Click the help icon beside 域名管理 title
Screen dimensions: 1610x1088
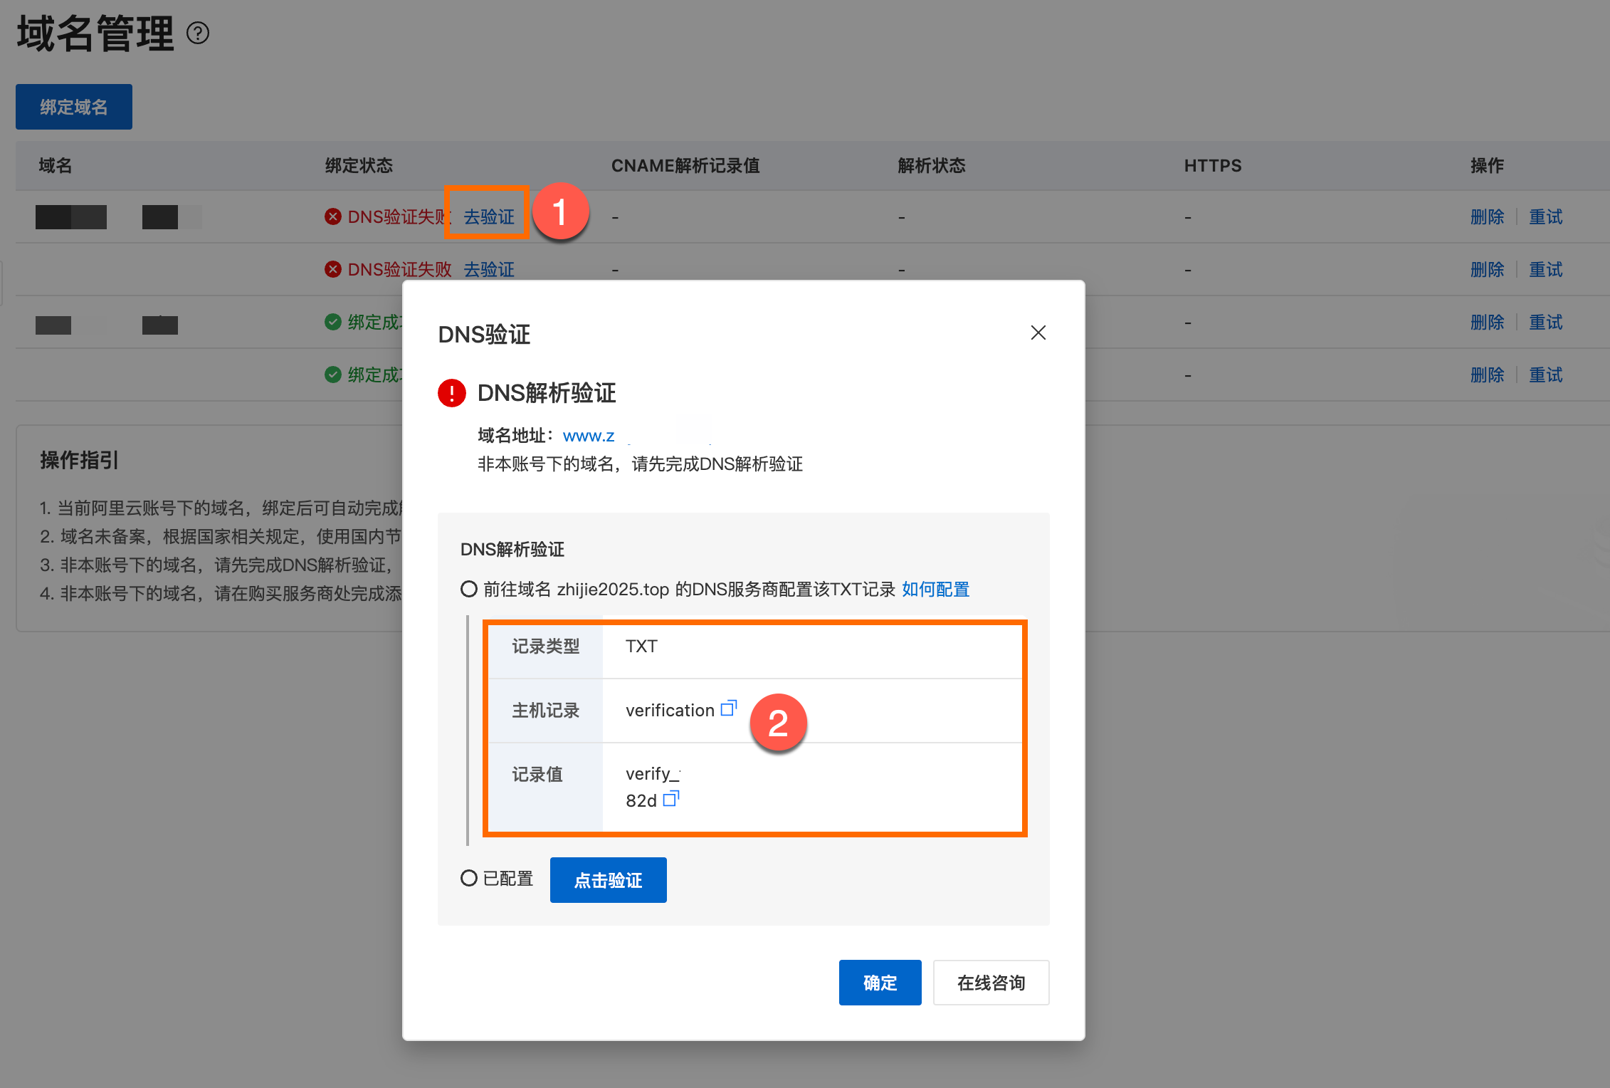(198, 33)
